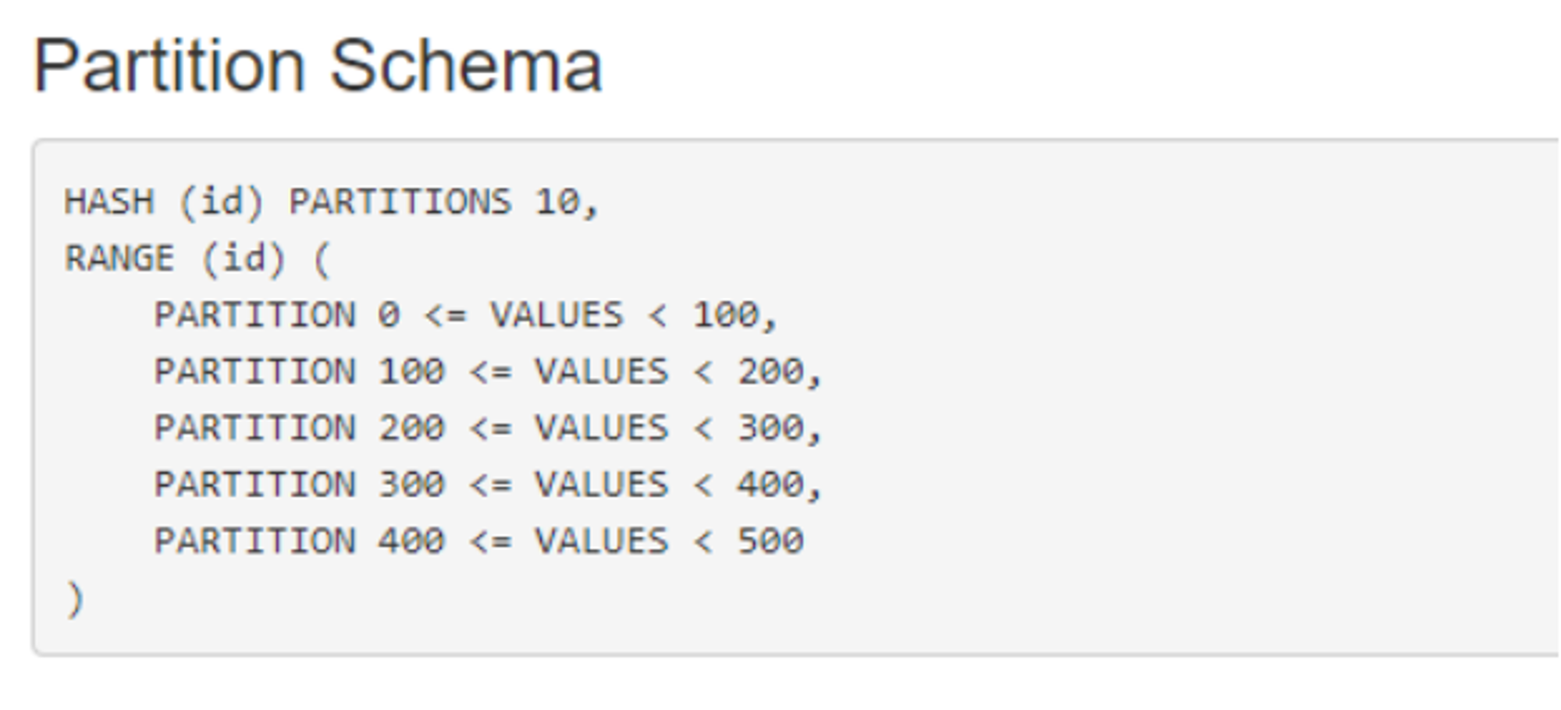Viewport: 1561px width, 710px height.
Task: Click the (id) after RANGE
Action: [x=244, y=258]
